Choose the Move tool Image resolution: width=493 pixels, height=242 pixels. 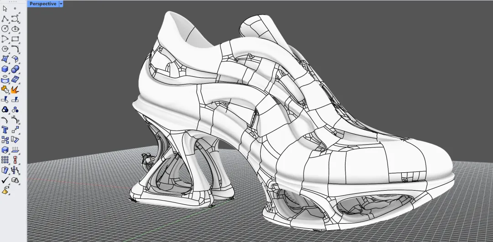(15, 130)
